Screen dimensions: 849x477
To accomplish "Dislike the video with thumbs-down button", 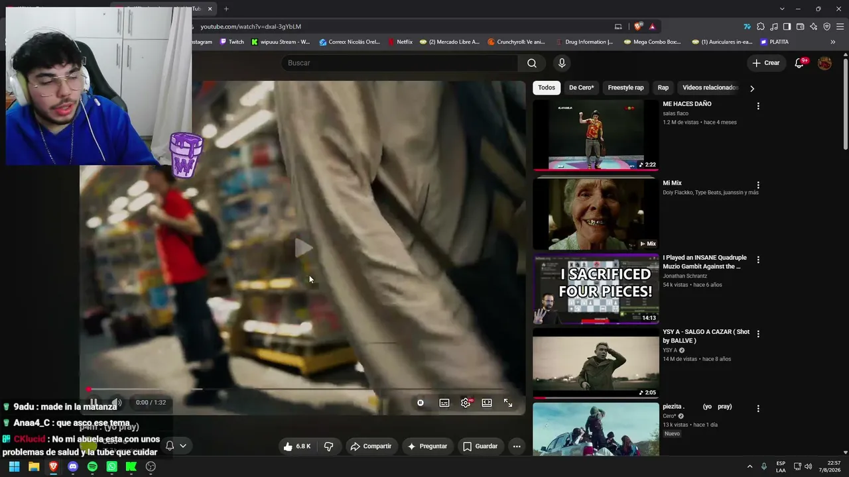I will 328,447.
